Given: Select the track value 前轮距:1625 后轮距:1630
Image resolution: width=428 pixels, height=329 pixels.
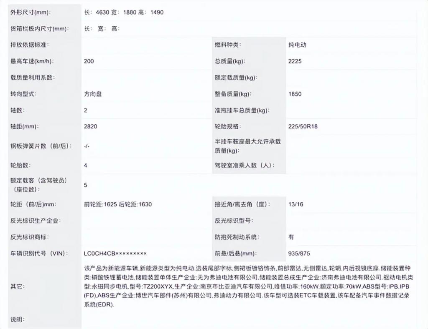Looking at the screenshot, I should 117,204.
